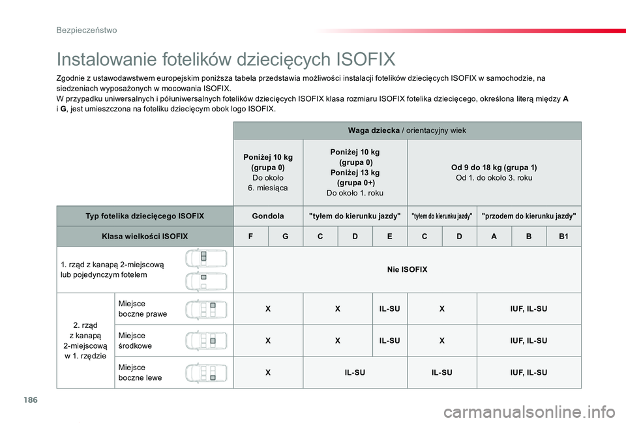
Task: Click the '2. rząd z kanapą 2-miejscową' label
Action: coord(85,341)
